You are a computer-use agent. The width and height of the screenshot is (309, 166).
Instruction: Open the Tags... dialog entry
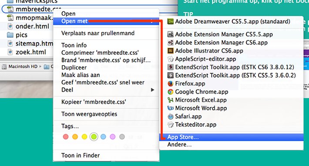tap(70, 126)
